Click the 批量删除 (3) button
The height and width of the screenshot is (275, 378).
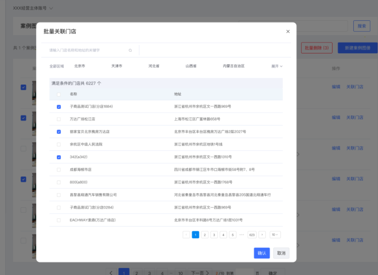(x=317, y=48)
